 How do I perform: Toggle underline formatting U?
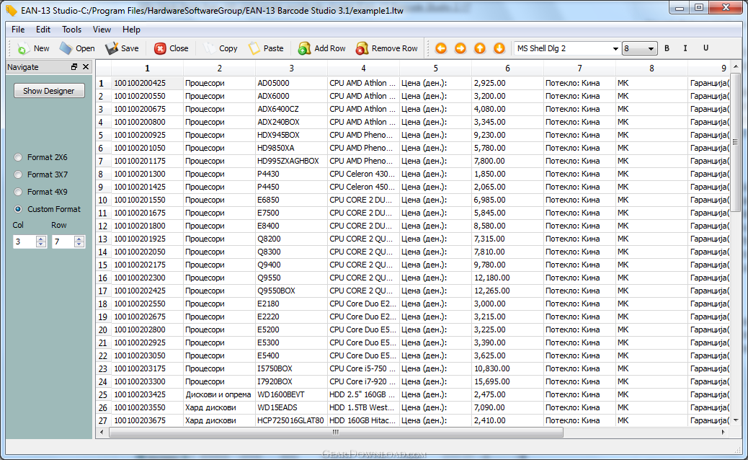(x=706, y=48)
